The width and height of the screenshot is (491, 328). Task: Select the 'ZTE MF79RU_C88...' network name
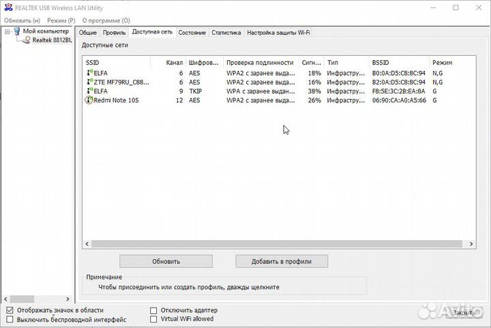[x=121, y=82]
